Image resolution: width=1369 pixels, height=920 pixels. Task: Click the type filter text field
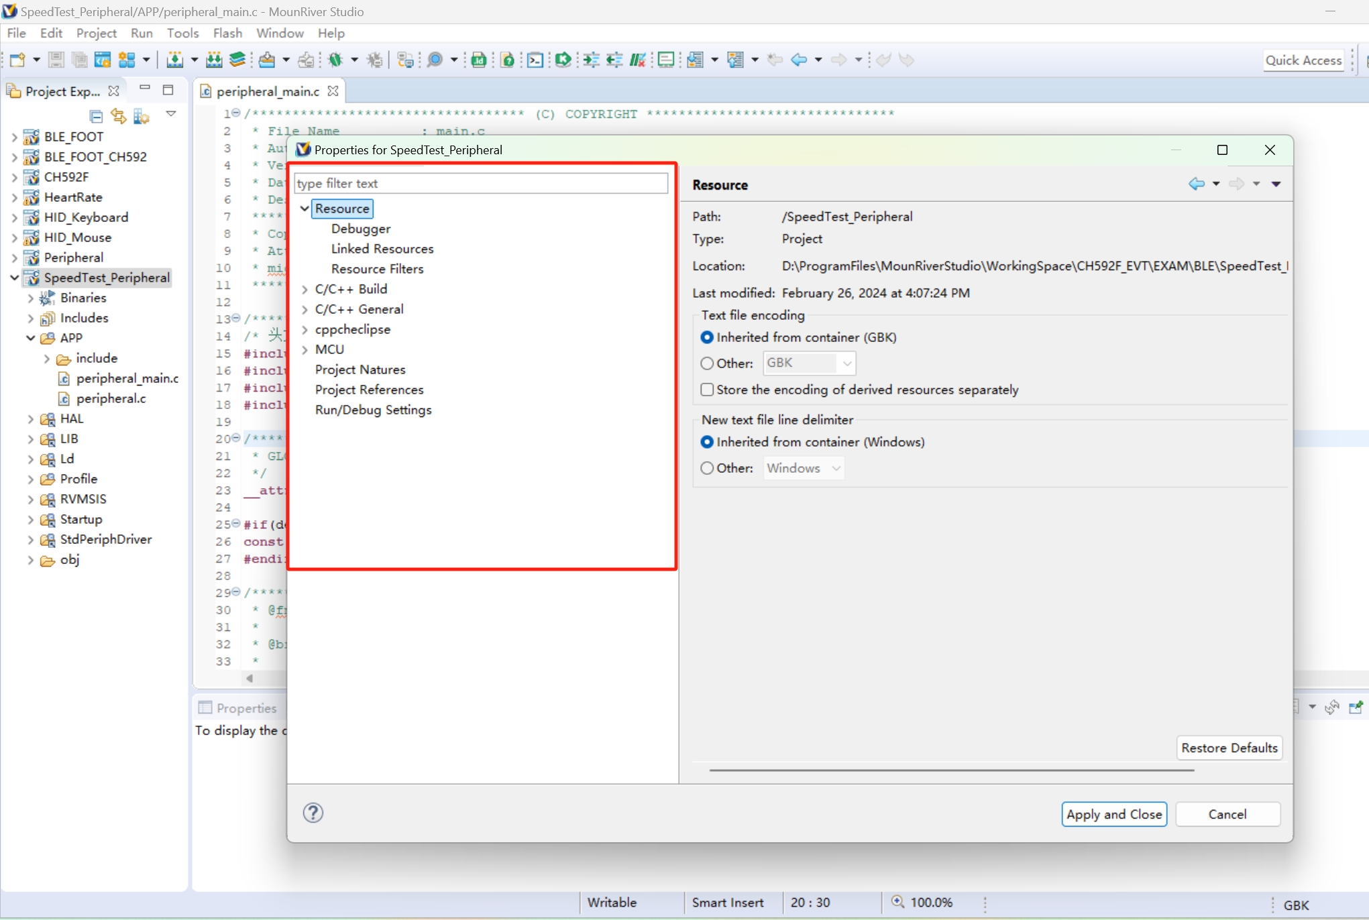tap(481, 183)
